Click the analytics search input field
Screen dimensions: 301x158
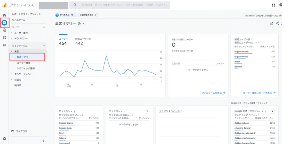point(120,5)
